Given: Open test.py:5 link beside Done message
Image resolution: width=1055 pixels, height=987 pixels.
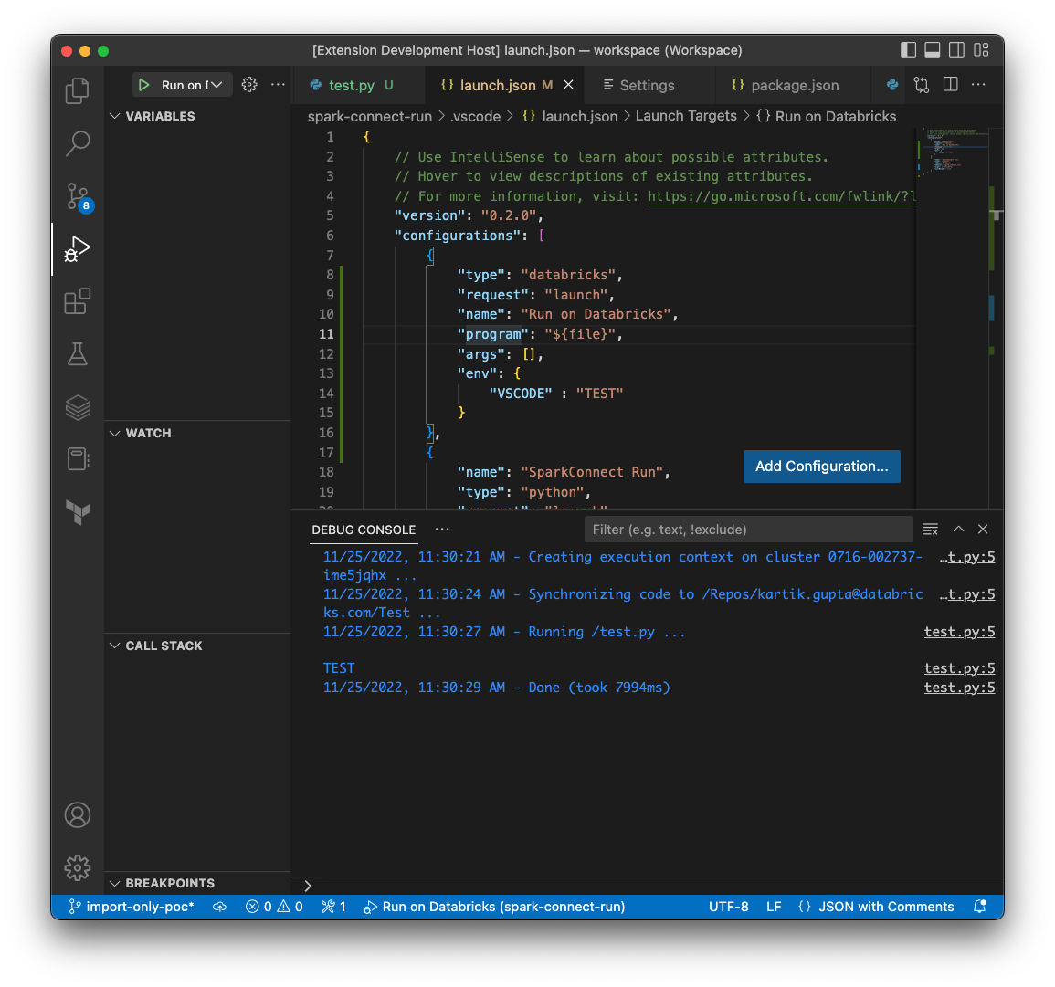Looking at the screenshot, I should pos(959,688).
